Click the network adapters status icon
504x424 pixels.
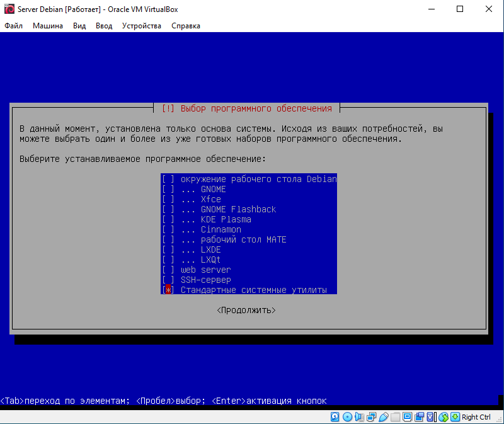click(370, 417)
